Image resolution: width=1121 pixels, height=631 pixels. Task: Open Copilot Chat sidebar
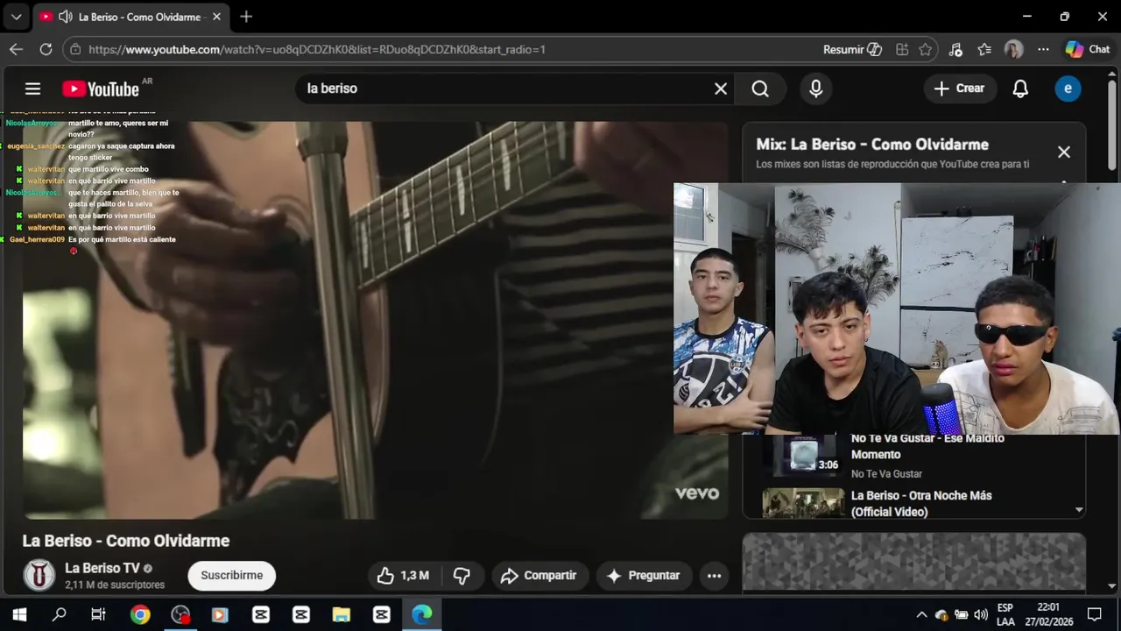1088,49
